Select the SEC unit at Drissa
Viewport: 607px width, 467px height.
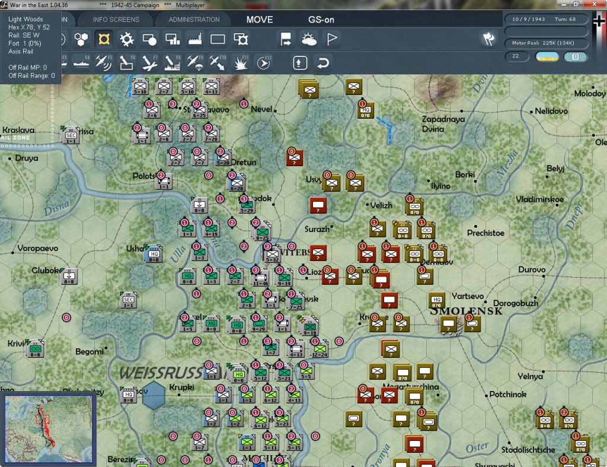(71, 135)
